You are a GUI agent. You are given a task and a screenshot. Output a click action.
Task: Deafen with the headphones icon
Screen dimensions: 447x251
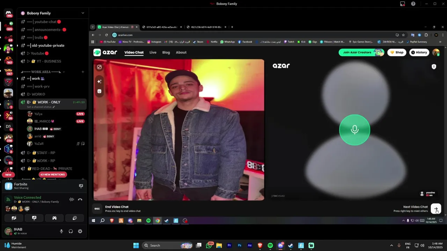(x=71, y=231)
